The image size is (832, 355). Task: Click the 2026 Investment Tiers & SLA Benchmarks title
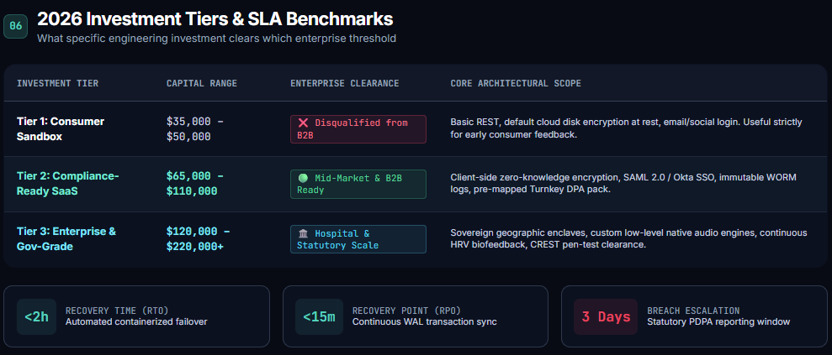pyautogui.click(x=215, y=19)
